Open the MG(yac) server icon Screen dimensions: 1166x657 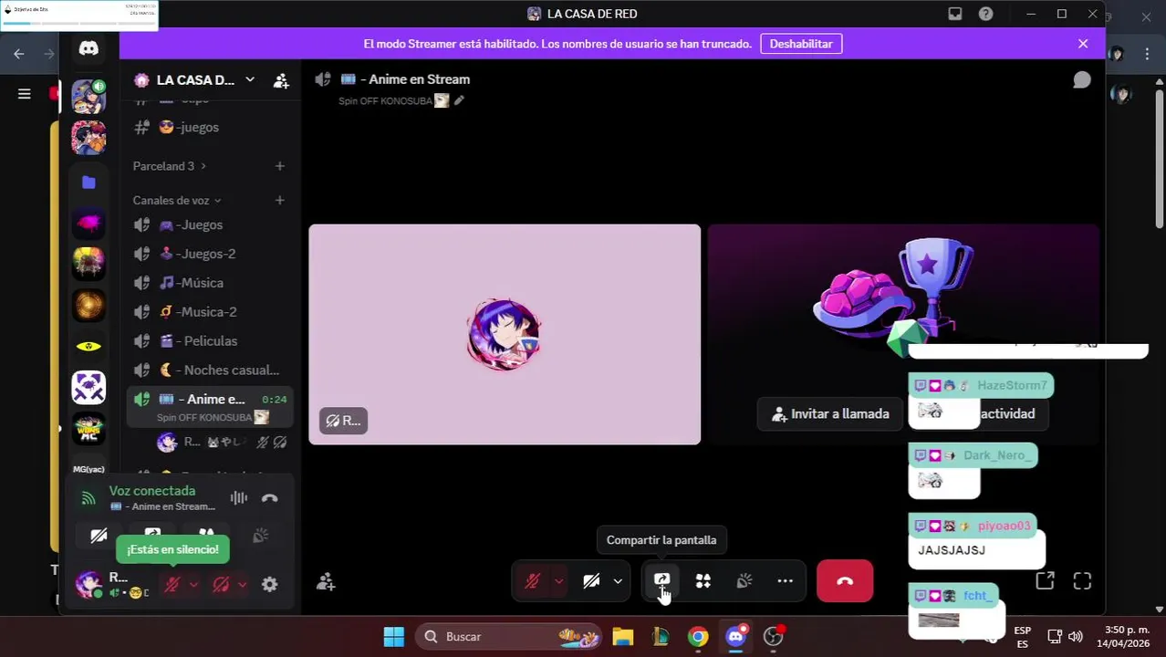click(x=88, y=468)
